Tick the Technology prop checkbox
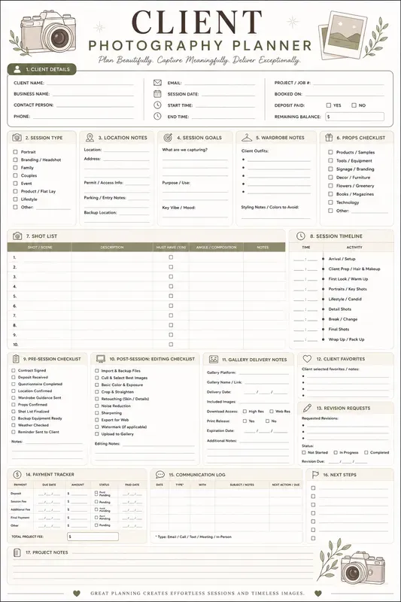The width and height of the screenshot is (401, 602). pos(330,202)
